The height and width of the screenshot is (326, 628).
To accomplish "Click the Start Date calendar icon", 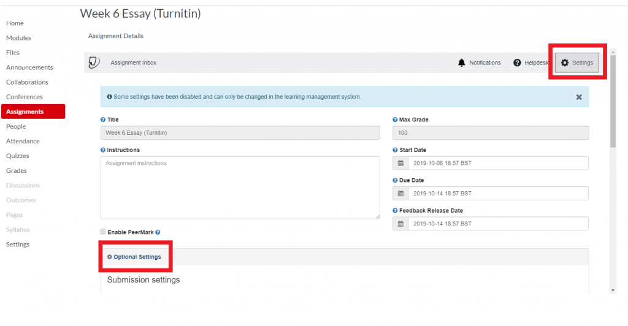I will (400, 163).
